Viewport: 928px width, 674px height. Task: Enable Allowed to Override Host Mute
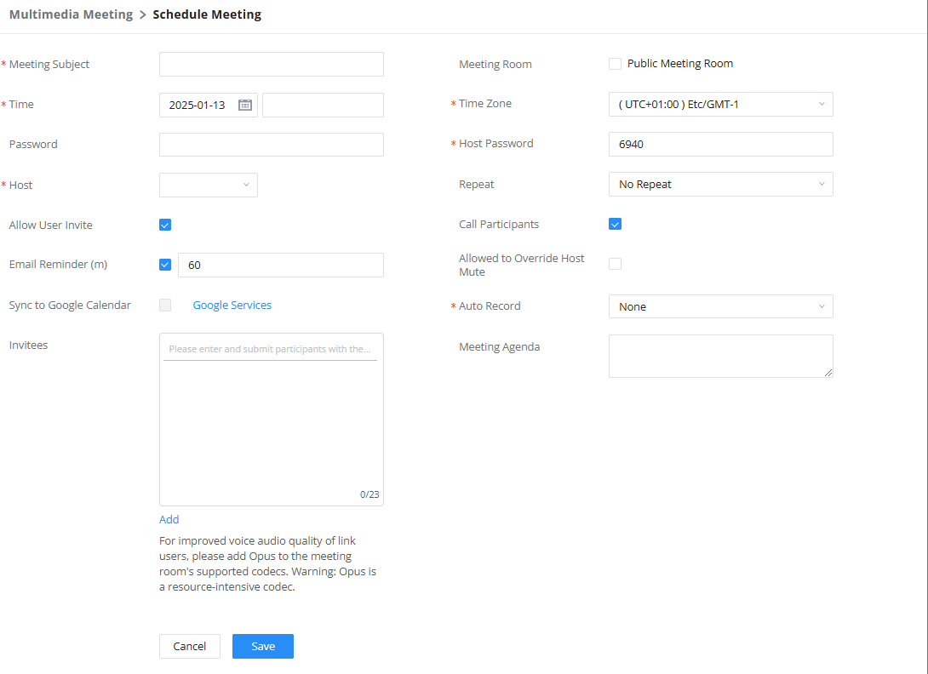[x=615, y=264]
